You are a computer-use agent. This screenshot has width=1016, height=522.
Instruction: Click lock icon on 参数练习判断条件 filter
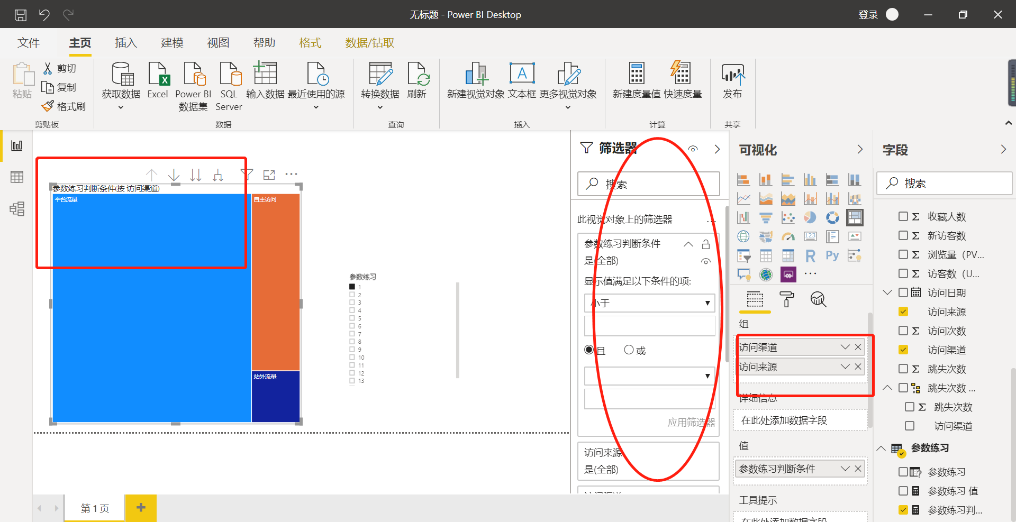click(705, 244)
